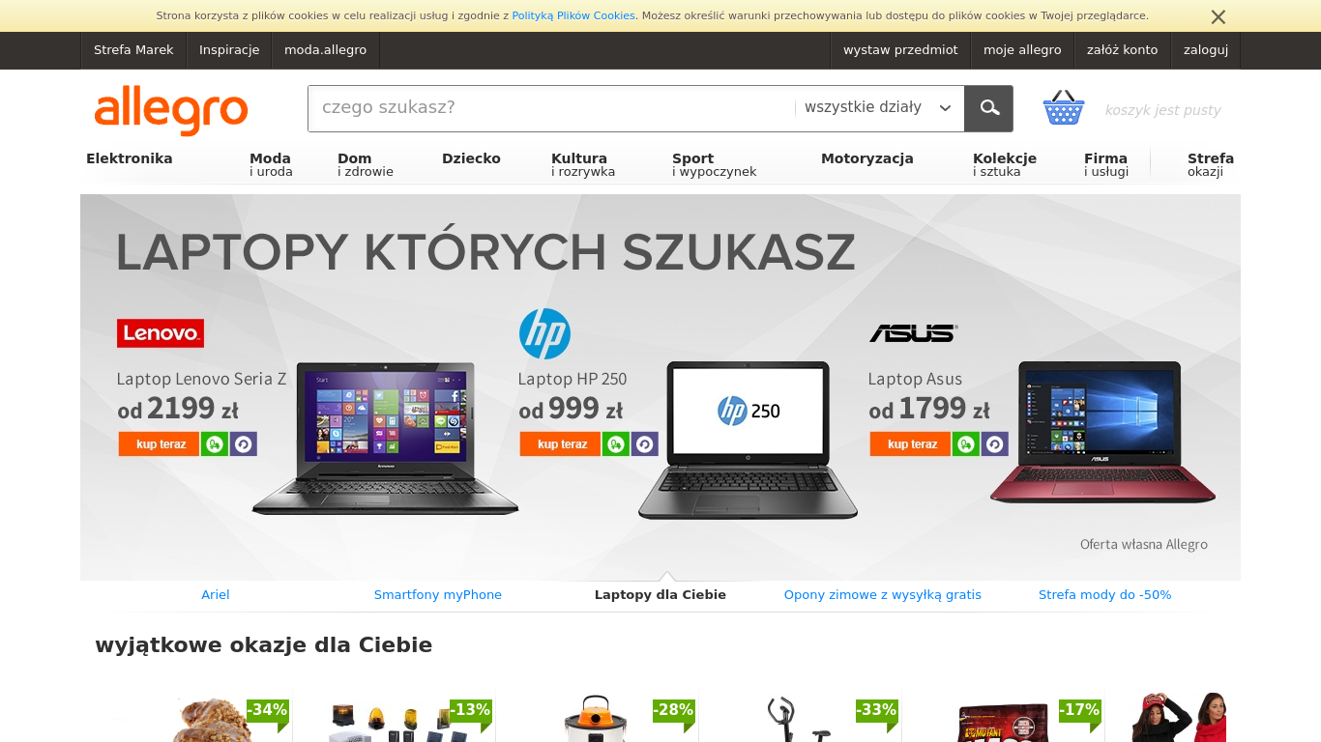Dismiss the cookies notice banner
Image resolution: width=1321 pixels, height=742 pixels.
click(x=1218, y=16)
